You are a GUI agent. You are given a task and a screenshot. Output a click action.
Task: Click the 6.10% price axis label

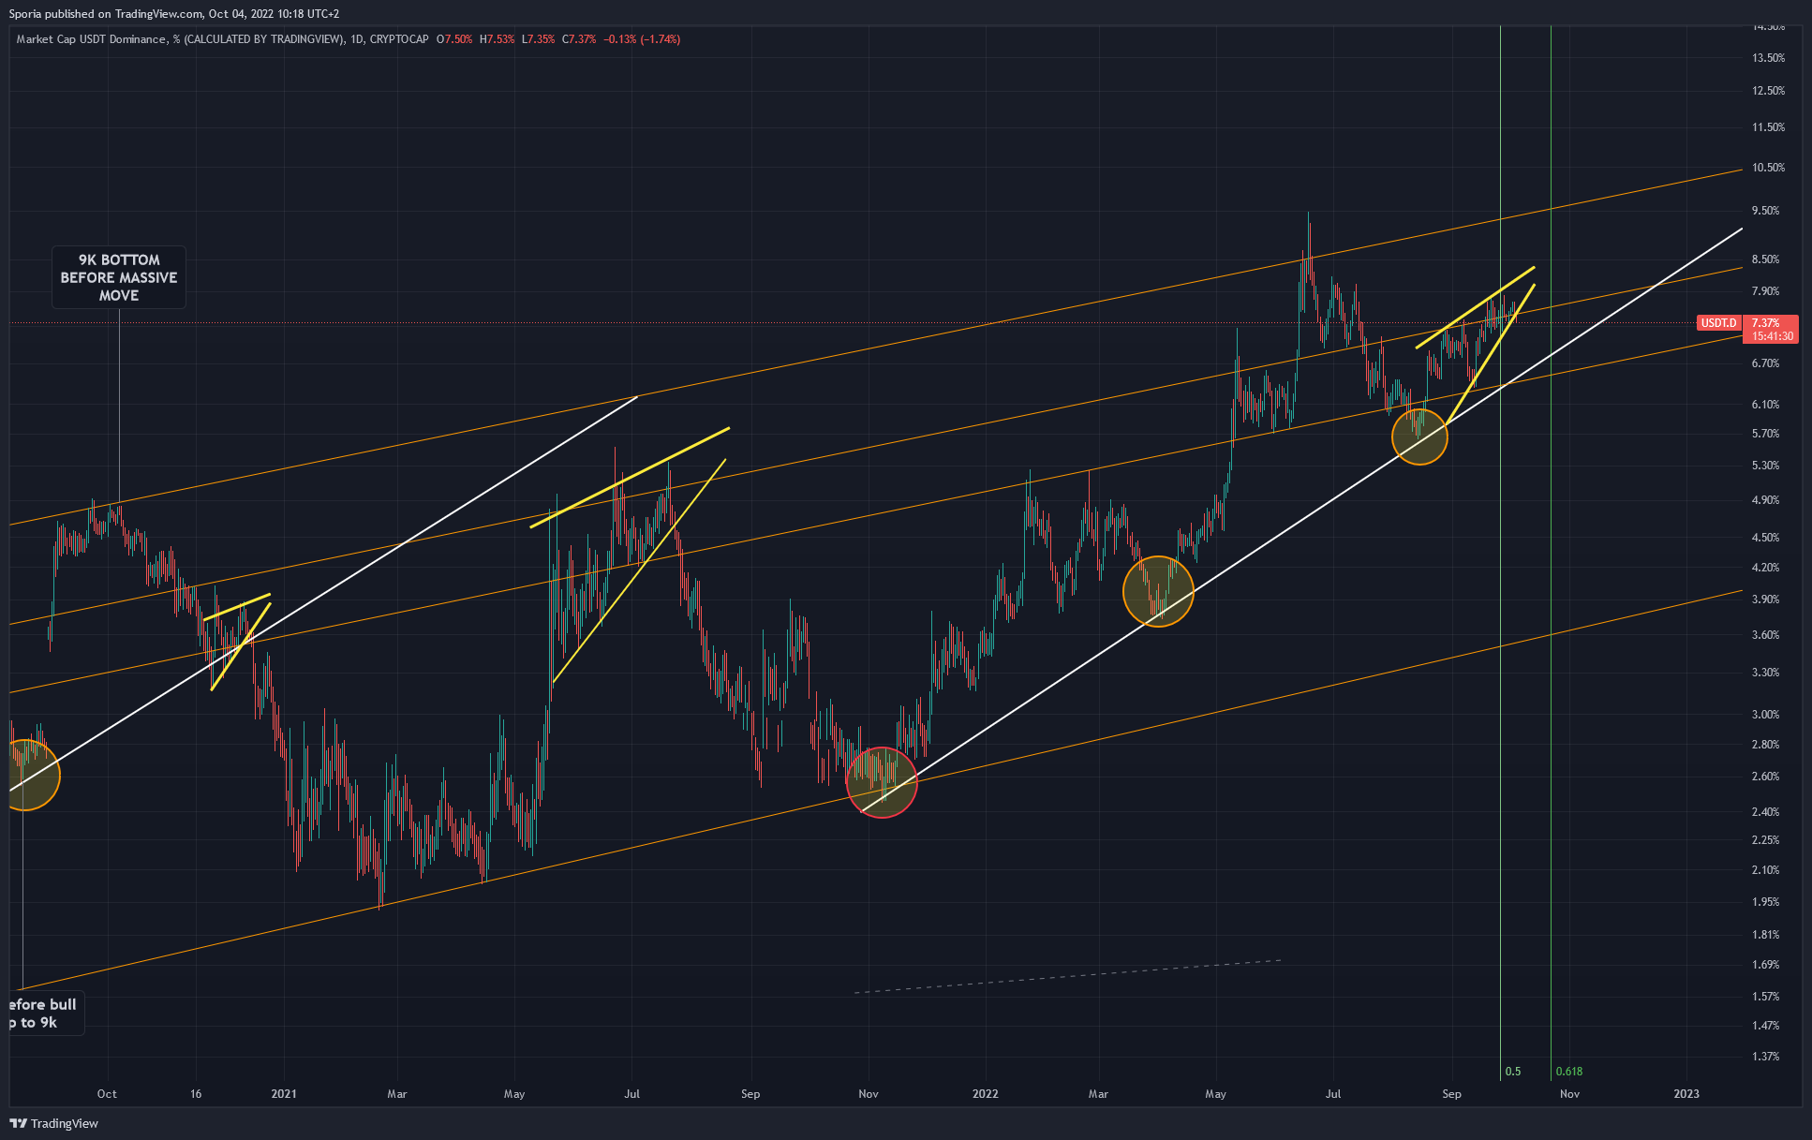(x=1766, y=405)
